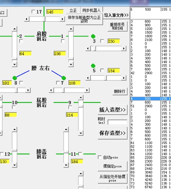Click 插入造型>> button
Screen dimensions: 171x189
pyautogui.click(x=113, y=110)
